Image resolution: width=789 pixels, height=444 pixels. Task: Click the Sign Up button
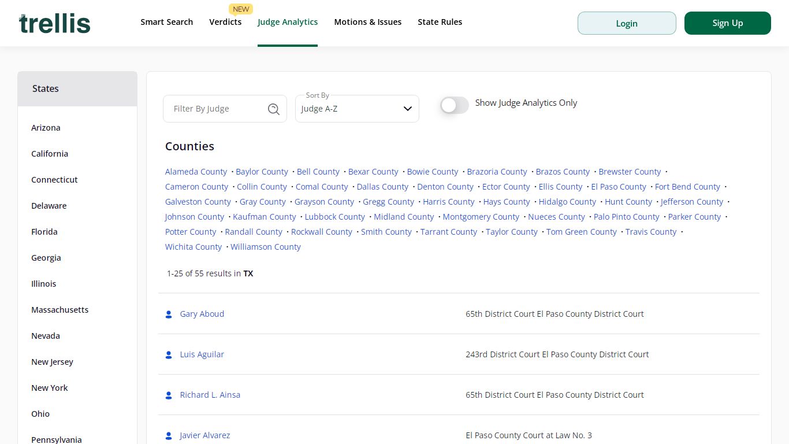[728, 23]
